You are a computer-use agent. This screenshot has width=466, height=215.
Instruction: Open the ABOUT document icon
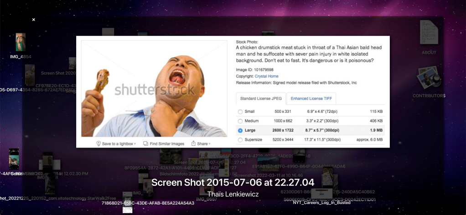[429, 35]
